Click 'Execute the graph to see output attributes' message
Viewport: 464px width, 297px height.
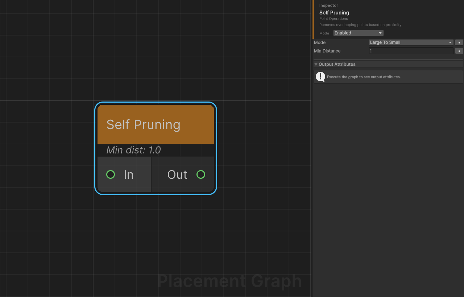364,77
